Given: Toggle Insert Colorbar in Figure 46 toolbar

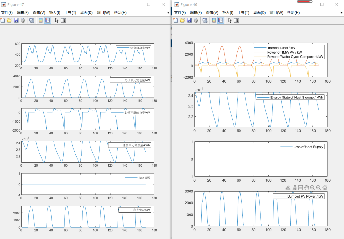Looking at the screenshot, I should coord(214,20).
